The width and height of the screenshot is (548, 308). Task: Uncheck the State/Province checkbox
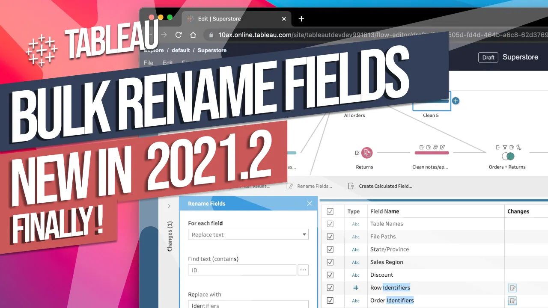click(x=330, y=249)
